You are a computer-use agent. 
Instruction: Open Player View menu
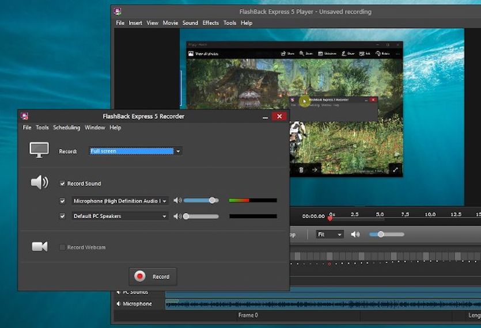click(x=153, y=23)
